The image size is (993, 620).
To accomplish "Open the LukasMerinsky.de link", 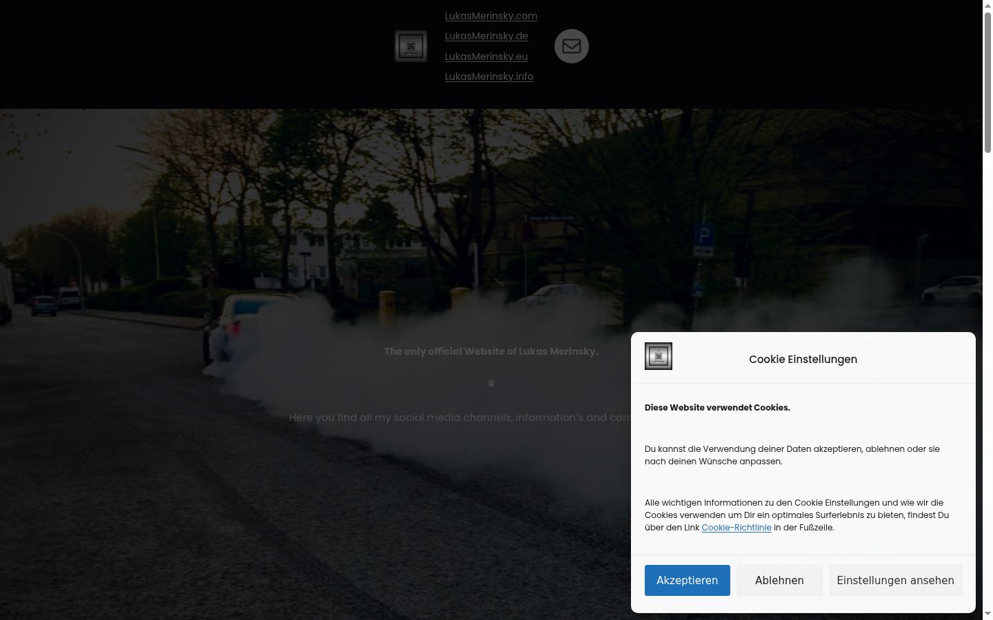I will [486, 36].
